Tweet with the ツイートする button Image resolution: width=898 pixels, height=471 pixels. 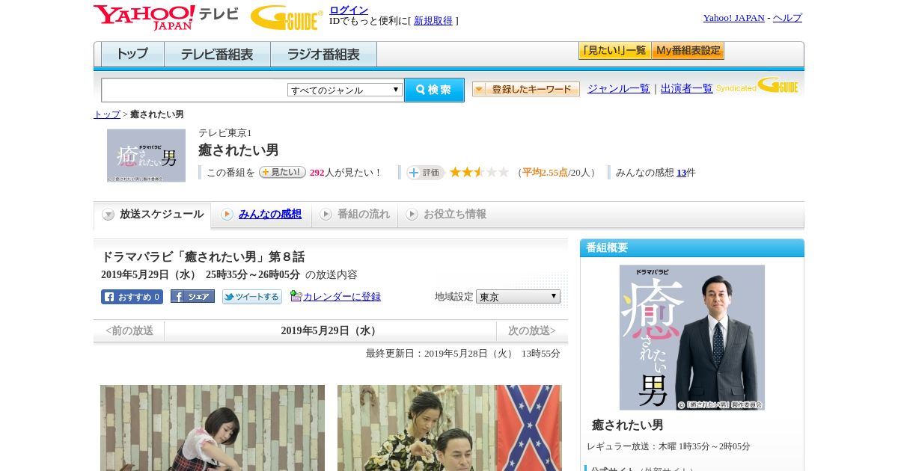(x=252, y=297)
